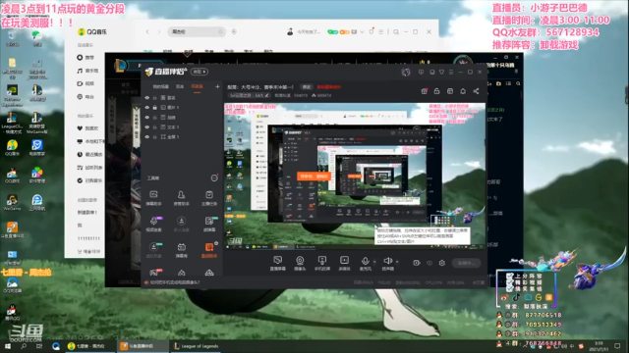Image resolution: width=629 pixels, height=353 pixels.
Task: Open 视频连麦 tool in the toolbox
Action: [153, 225]
